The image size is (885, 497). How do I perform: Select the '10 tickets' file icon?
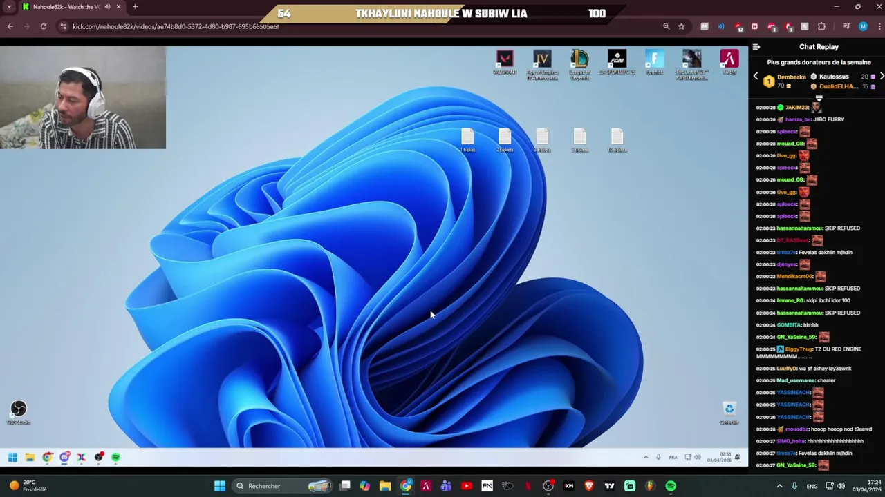point(617,140)
